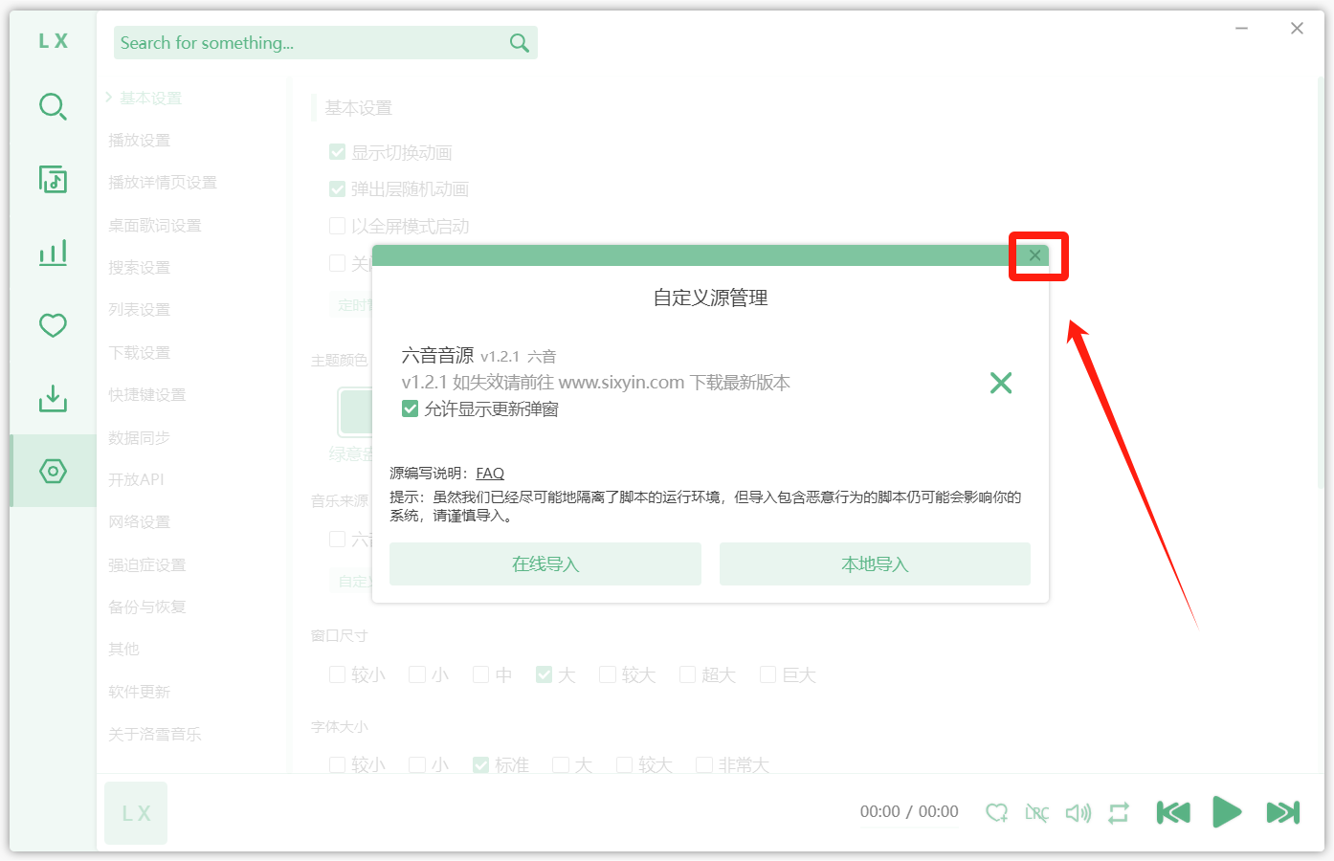This screenshot has height=861, width=1334.
Task: Open the leaderboard chart icon
Action: coord(53,253)
